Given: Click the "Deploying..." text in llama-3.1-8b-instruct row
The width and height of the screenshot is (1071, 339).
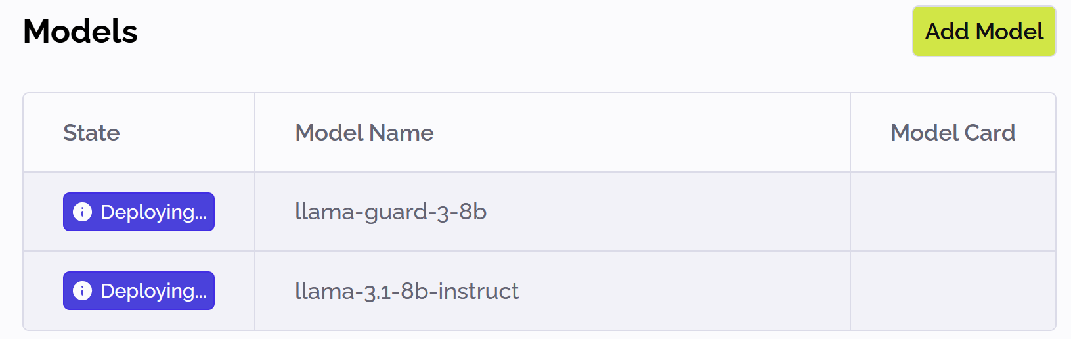Looking at the screenshot, I should pyautogui.click(x=154, y=290).
